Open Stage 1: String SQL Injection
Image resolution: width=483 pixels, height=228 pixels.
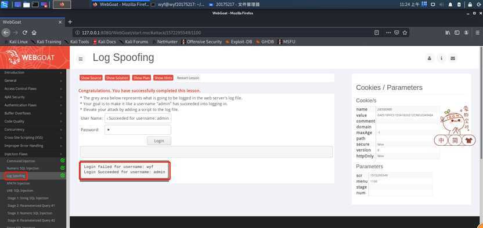tap(28, 198)
